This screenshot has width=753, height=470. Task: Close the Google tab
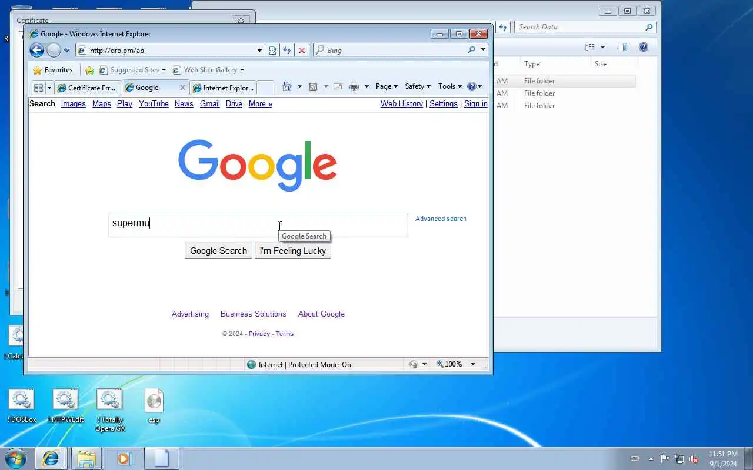182,88
